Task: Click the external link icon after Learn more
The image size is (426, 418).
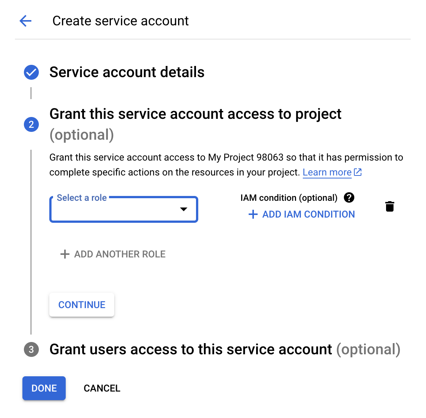Action: tap(358, 172)
